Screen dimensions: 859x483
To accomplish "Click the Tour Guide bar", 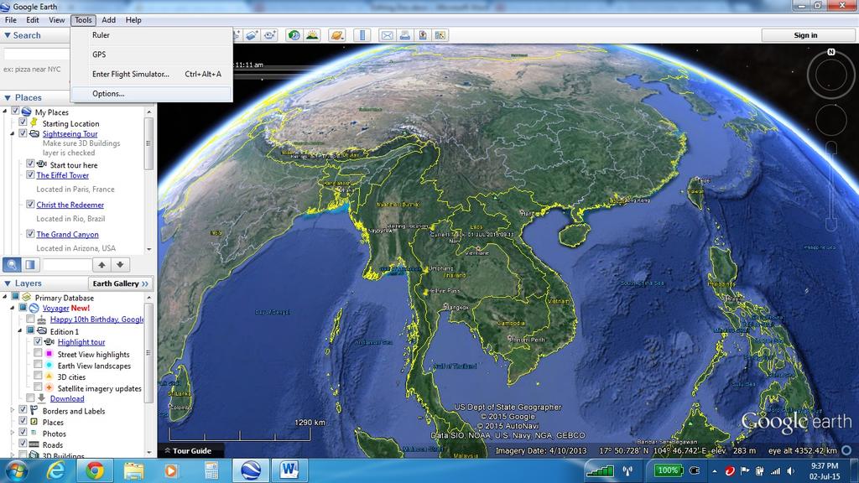I will tap(190, 450).
